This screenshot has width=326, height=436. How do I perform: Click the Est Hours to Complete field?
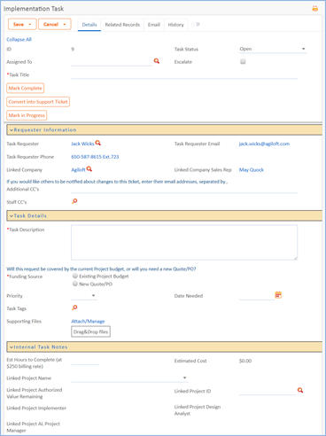pyautogui.click(x=85, y=362)
